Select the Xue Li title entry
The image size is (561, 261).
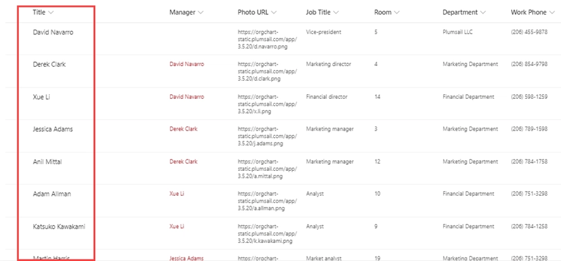[41, 97]
